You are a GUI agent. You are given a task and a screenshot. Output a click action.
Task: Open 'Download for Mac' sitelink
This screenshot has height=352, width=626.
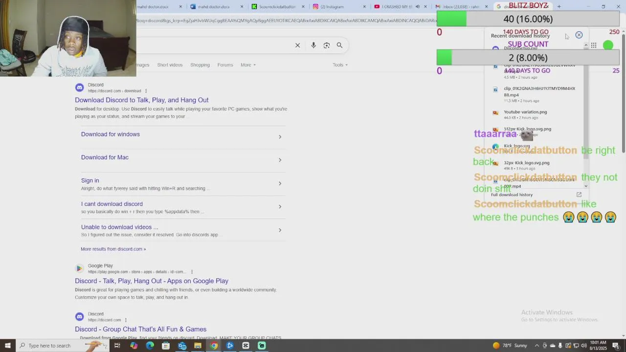click(105, 157)
